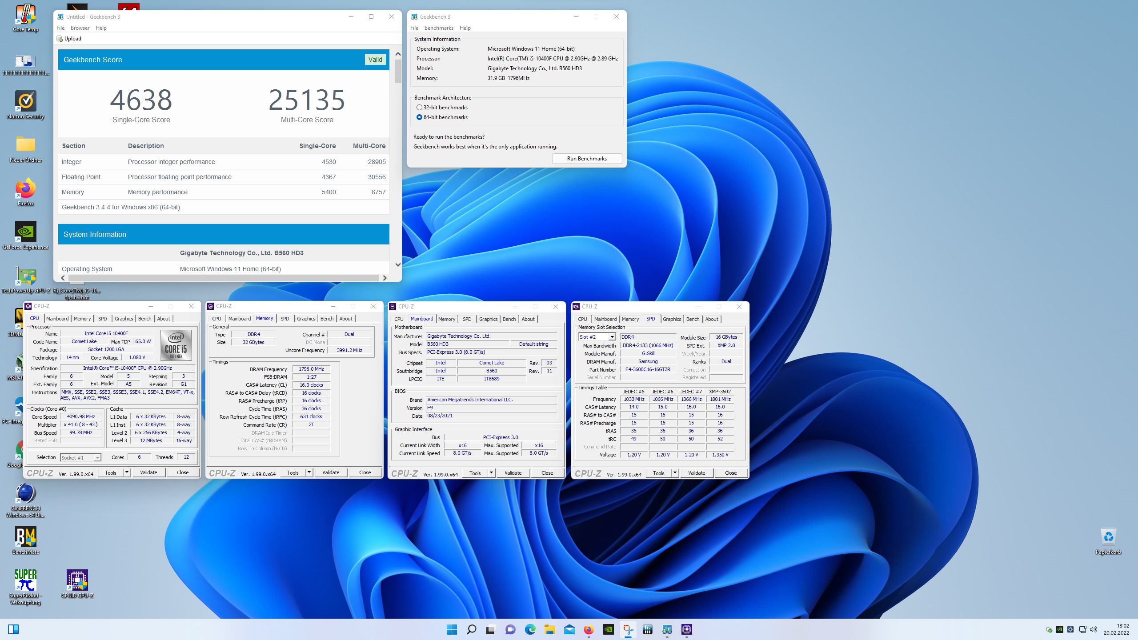The height and width of the screenshot is (640, 1138).
Task: Click the horizontal scrollbar in Geekbench results
Action: 223,278
